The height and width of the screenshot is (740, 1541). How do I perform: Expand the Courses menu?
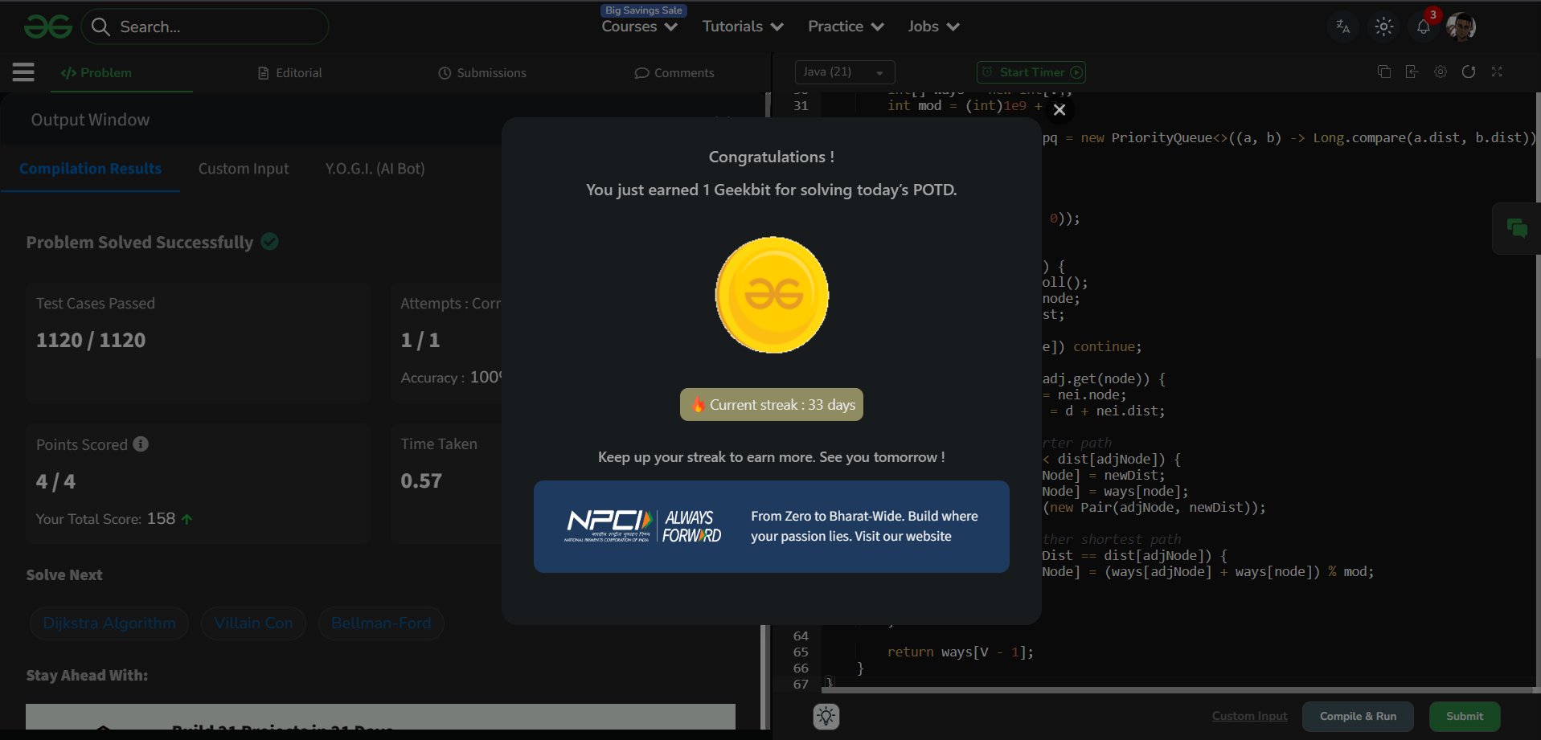(x=639, y=27)
